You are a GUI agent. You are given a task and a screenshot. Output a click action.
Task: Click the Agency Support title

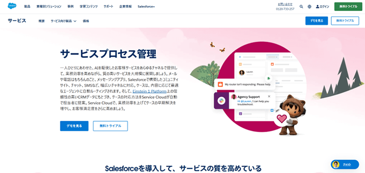pyautogui.click(x=249, y=97)
